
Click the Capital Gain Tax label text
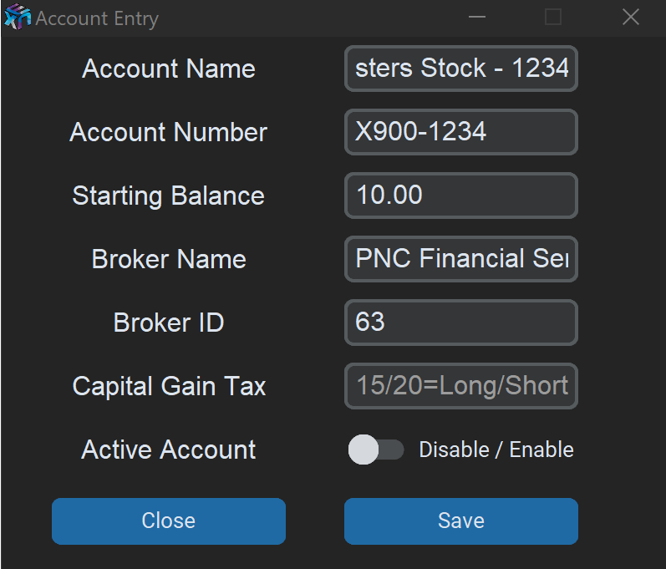tap(169, 386)
